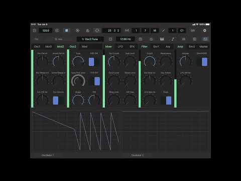Click the music note icon
Image resolution: width=241 pixels, height=181 pixels.
[x=173, y=39]
